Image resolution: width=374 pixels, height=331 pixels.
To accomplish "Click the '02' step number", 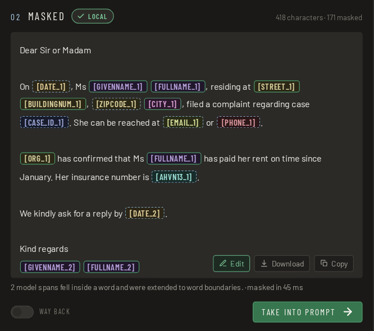I will pos(15,17).
